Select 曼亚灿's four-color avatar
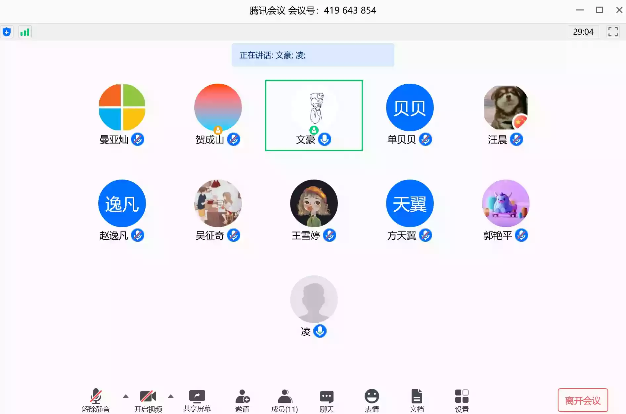Image resolution: width=626 pixels, height=414 pixels. 122,107
